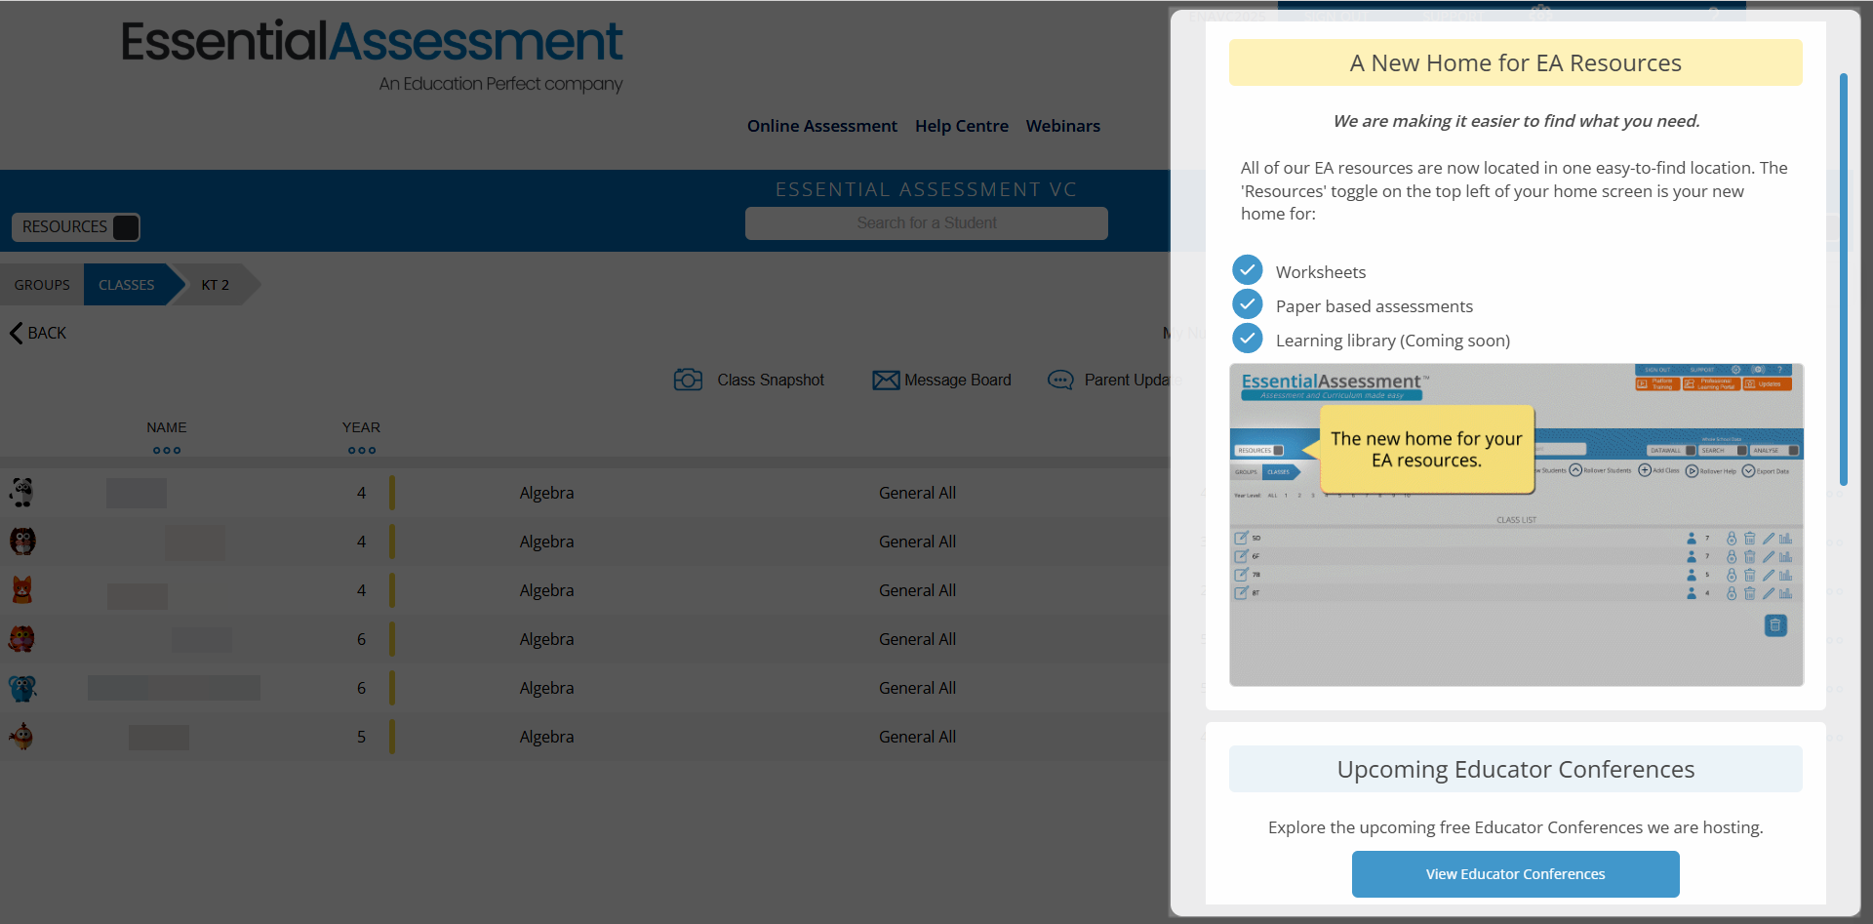The height and width of the screenshot is (924, 1873).
Task: Click Algebra in the fox row
Action: coord(546,590)
